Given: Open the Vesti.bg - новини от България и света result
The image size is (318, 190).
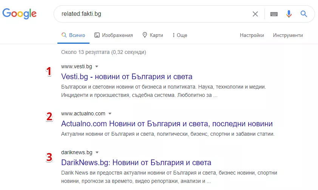Looking at the screenshot, I should click(x=127, y=77).
